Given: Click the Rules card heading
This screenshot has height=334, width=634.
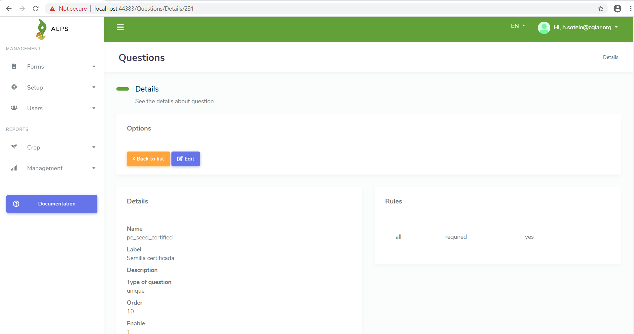Looking at the screenshot, I should point(394,201).
